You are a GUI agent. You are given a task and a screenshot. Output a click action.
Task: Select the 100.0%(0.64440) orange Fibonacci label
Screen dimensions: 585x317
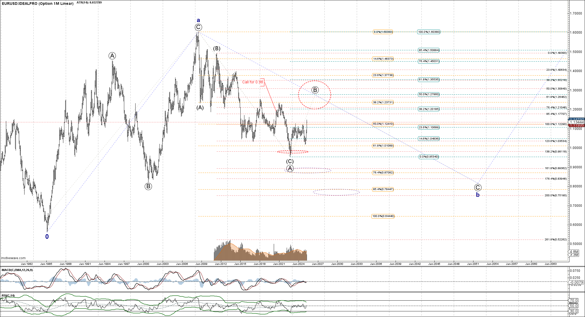383,216
